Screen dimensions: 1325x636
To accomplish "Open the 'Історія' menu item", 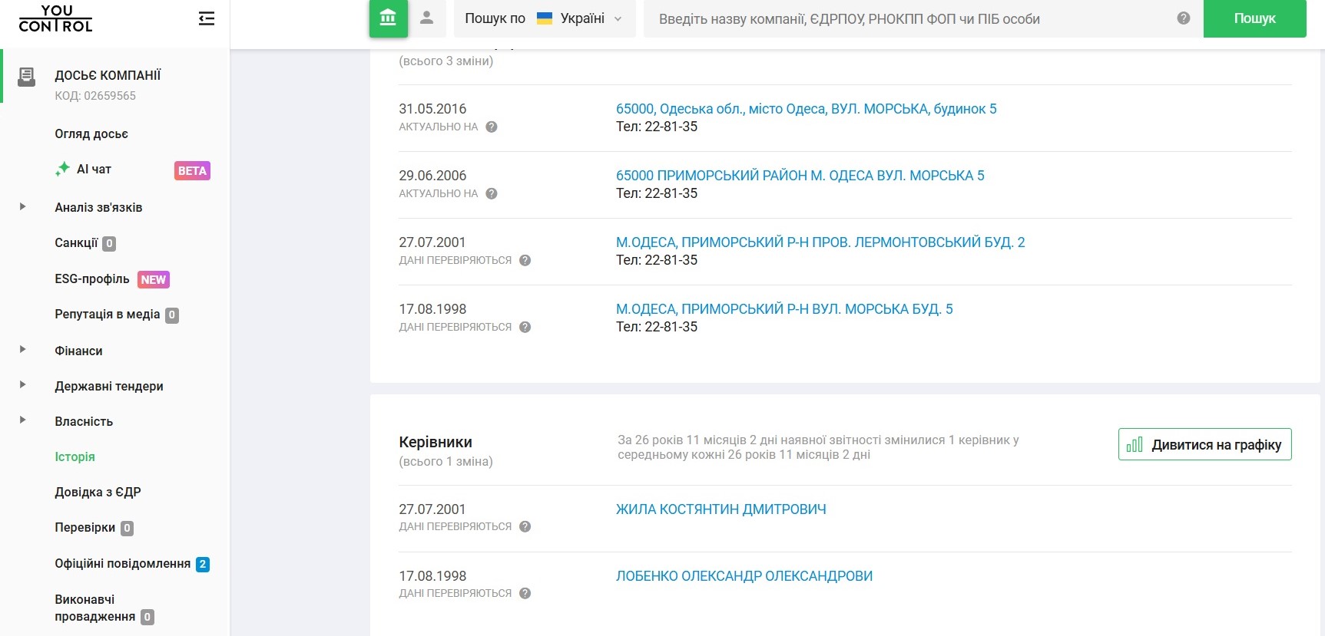I will click(75, 456).
